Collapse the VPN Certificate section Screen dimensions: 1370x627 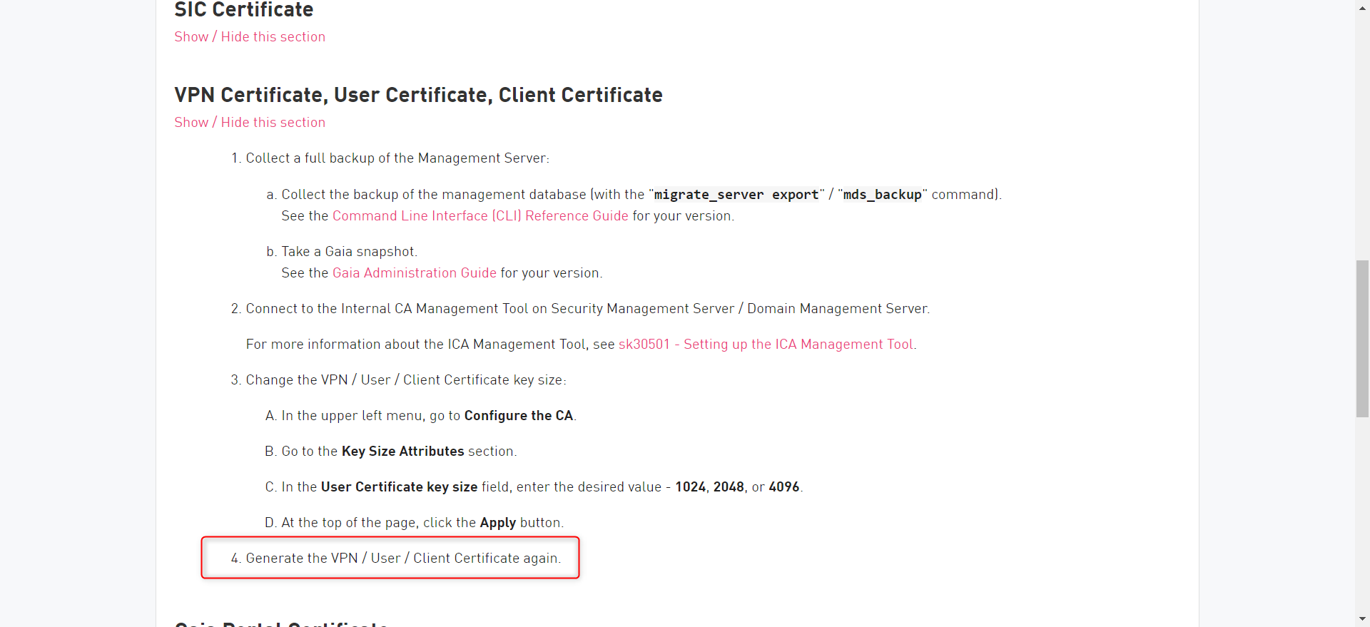(x=249, y=122)
